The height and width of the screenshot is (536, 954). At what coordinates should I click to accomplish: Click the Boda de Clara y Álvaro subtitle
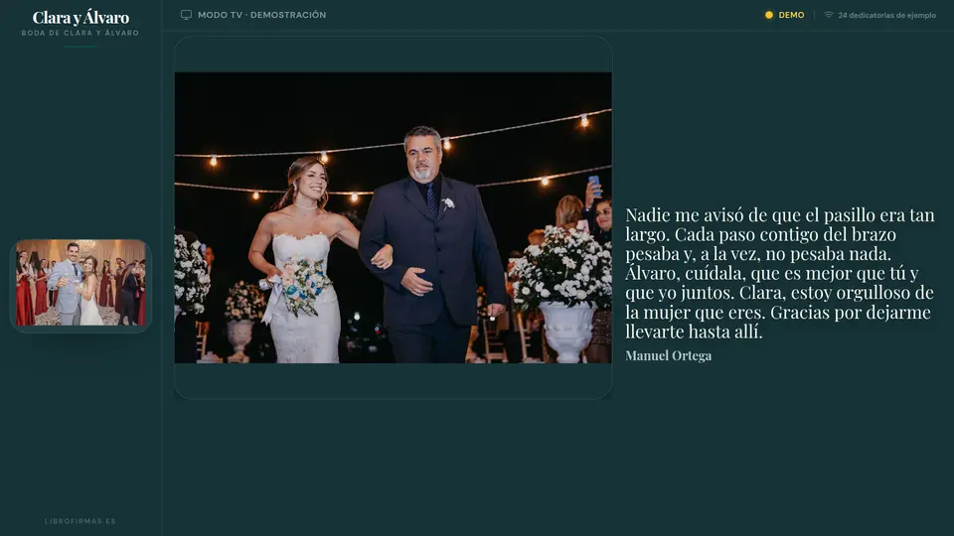tap(80, 33)
